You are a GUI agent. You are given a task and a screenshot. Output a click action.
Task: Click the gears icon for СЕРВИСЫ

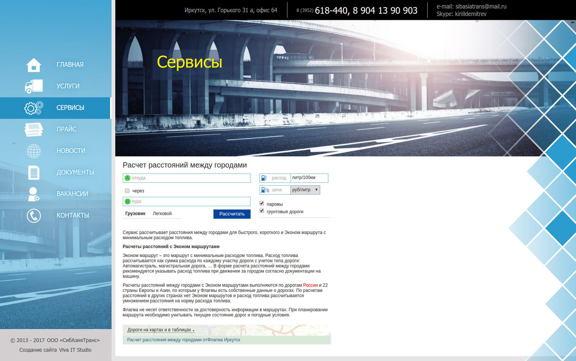pos(34,108)
